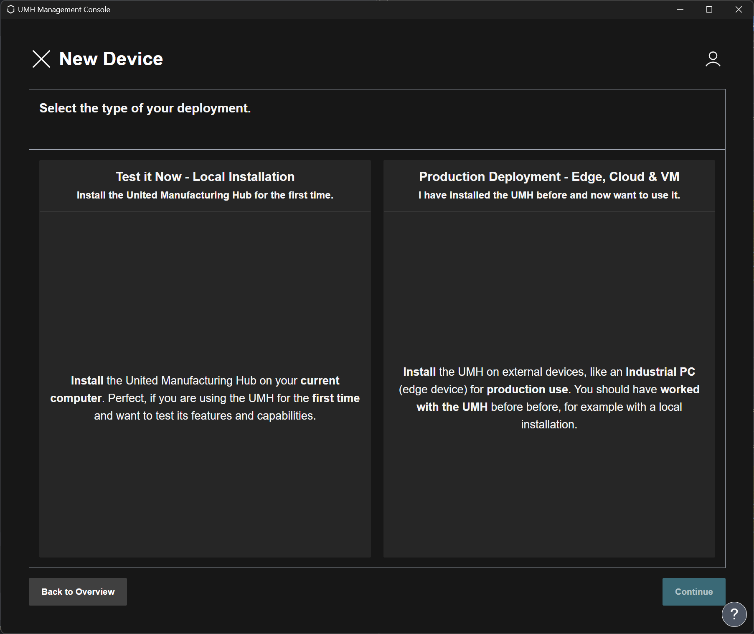Click 'I have installed the UMH before' subtitle
754x634 pixels.
click(x=549, y=195)
